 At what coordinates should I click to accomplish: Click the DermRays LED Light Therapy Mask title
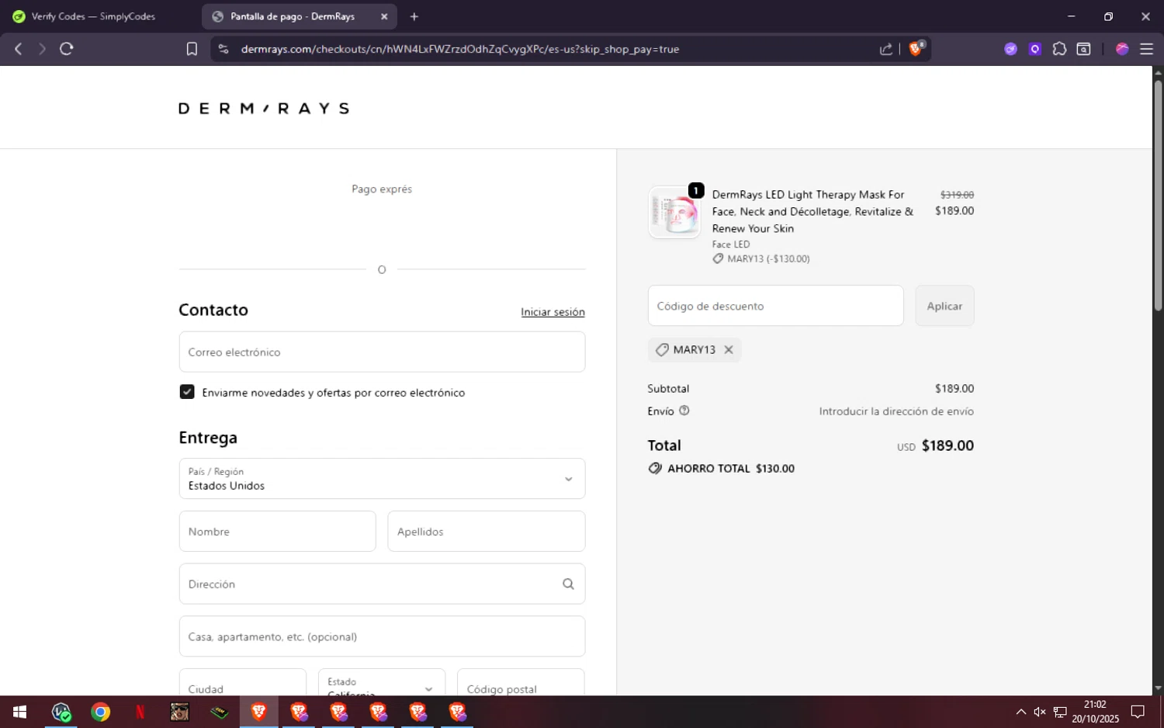[x=812, y=212]
